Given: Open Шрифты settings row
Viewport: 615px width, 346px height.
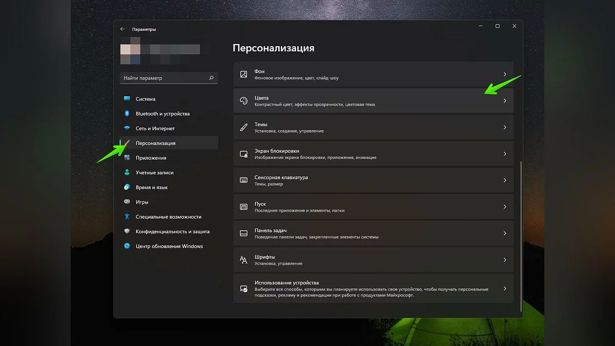Looking at the screenshot, I should click(x=373, y=260).
